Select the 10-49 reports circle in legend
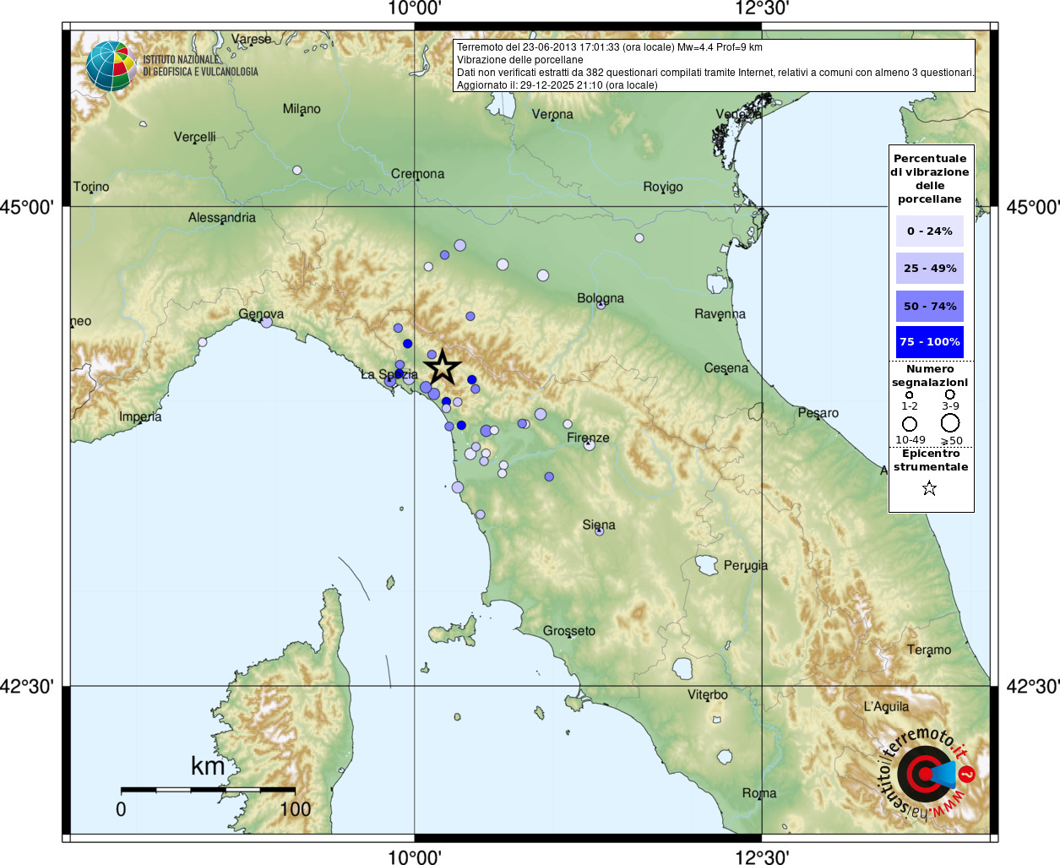 point(910,423)
